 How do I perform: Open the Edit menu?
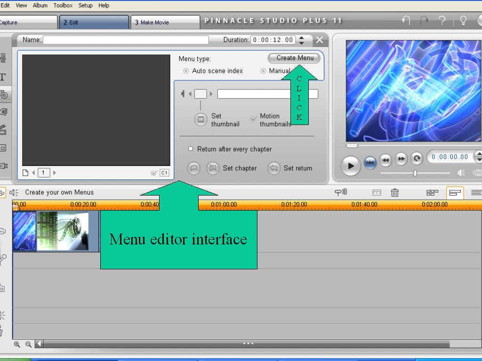click(x=5, y=5)
